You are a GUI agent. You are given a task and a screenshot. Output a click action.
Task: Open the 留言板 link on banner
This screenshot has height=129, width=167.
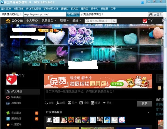pyautogui.click(x=77, y=60)
